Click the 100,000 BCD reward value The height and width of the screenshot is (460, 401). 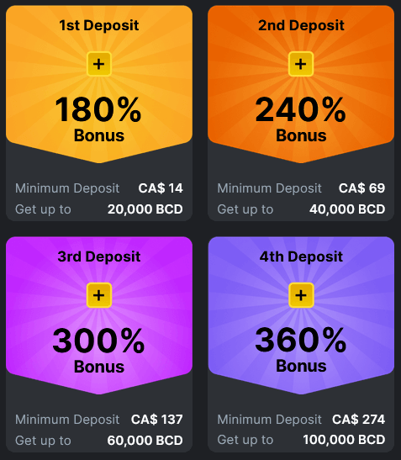[x=344, y=440]
